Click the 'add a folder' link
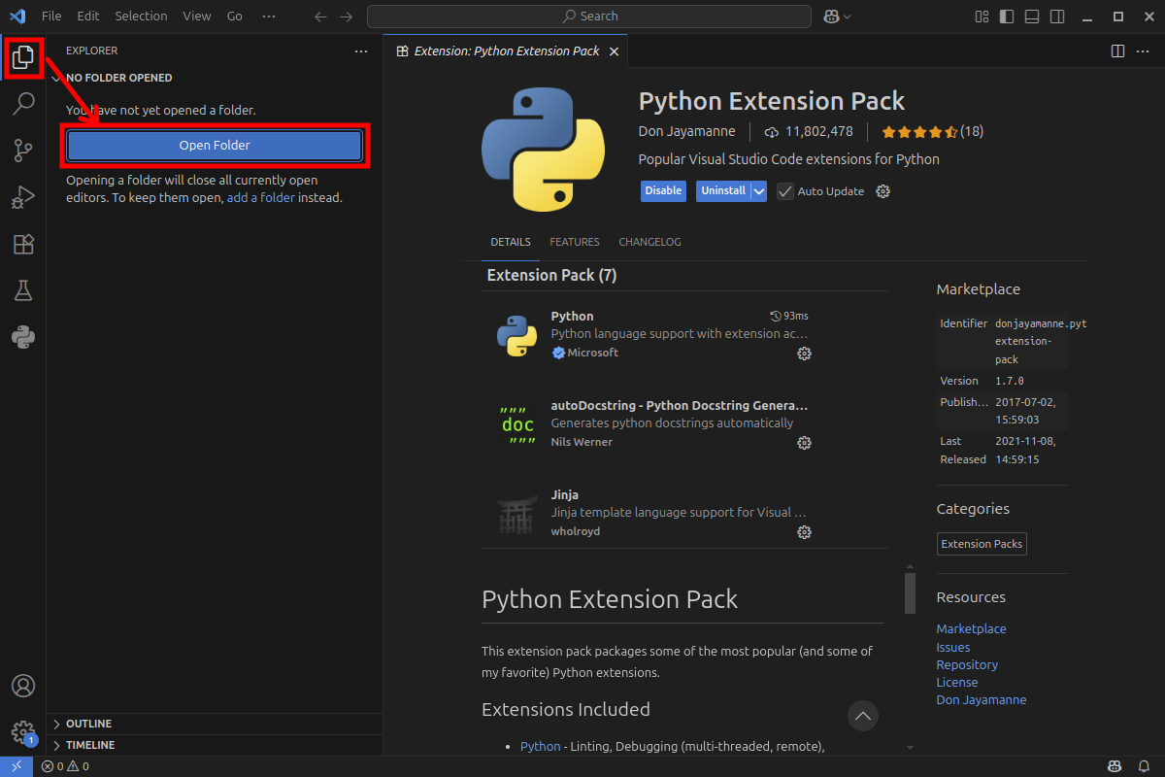 tap(261, 197)
